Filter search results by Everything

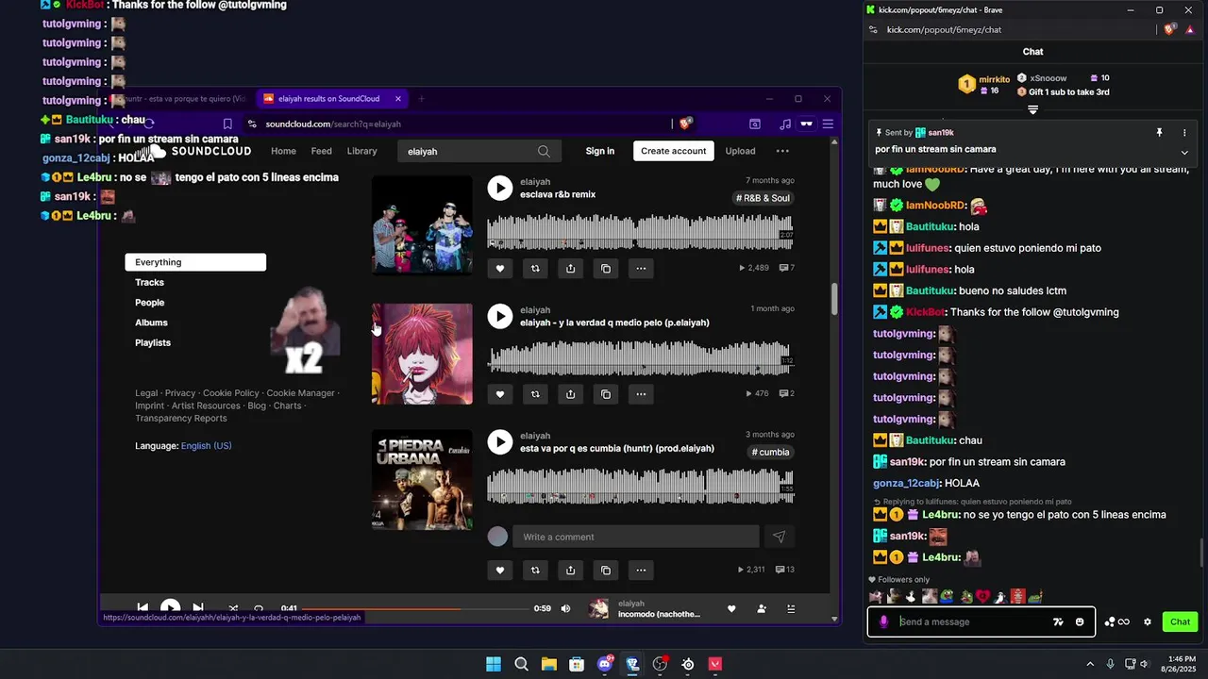(x=195, y=262)
